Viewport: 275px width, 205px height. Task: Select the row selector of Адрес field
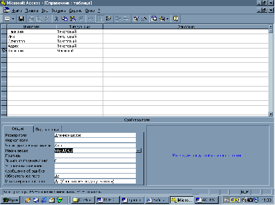point(4,46)
